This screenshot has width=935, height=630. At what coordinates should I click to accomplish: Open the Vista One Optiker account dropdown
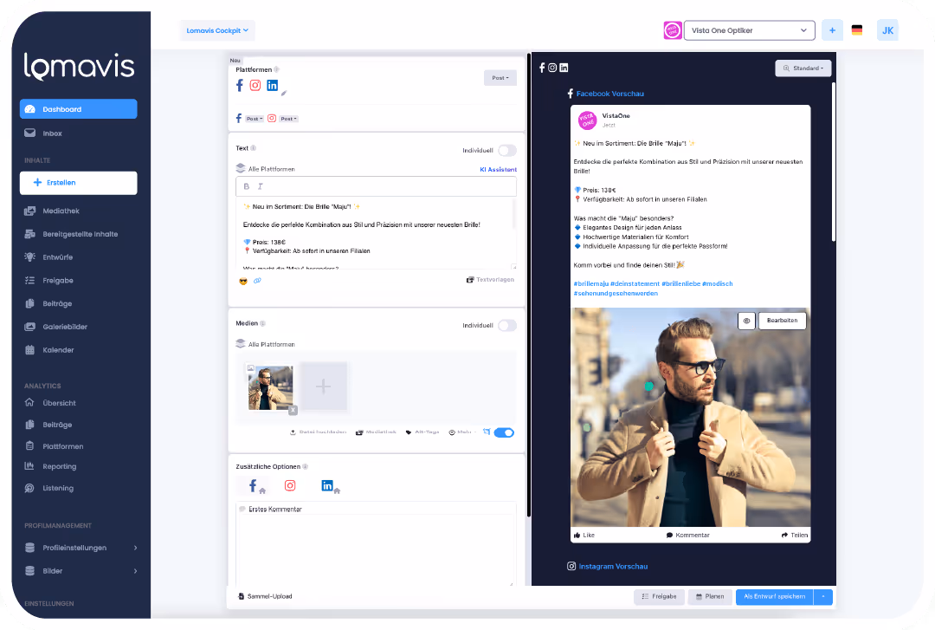(749, 29)
